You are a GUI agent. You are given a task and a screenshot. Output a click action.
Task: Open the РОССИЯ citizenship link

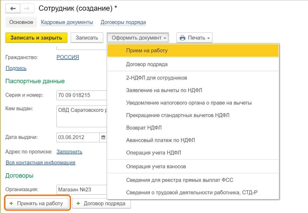[x=68, y=57]
